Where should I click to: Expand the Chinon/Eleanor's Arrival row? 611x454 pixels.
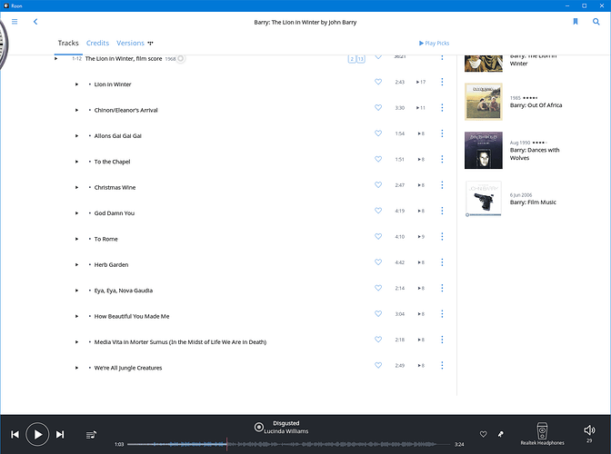[76, 110]
